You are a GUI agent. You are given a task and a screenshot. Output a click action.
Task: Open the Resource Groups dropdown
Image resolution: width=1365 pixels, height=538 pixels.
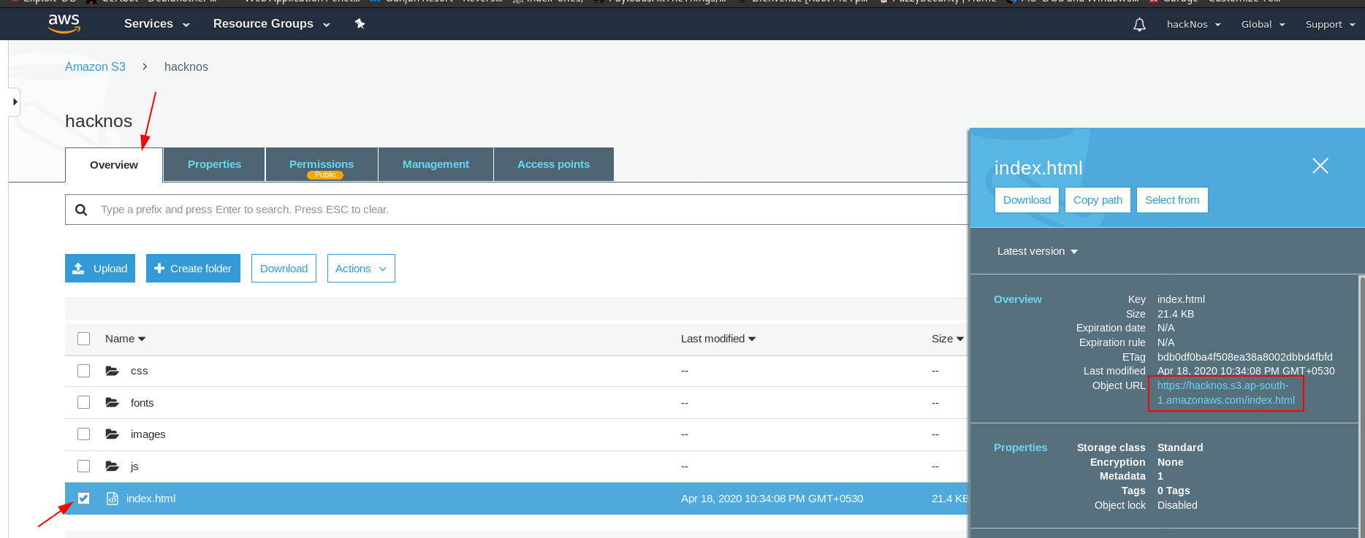click(271, 24)
